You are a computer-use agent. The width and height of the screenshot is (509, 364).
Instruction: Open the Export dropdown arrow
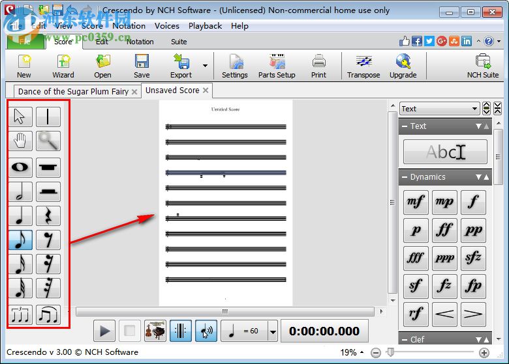pyautogui.click(x=205, y=66)
